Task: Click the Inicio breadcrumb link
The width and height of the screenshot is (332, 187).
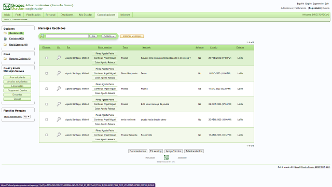Action: coord(6,20)
